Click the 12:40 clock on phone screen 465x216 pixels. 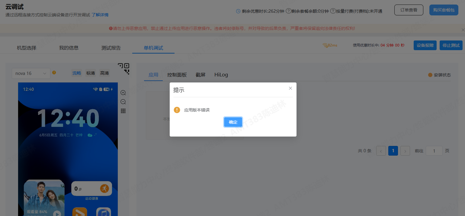pyautogui.click(x=68, y=118)
